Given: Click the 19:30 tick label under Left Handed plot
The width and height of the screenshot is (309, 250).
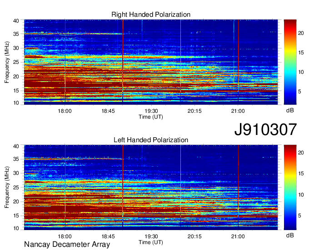Looking at the screenshot, I should point(151,236).
